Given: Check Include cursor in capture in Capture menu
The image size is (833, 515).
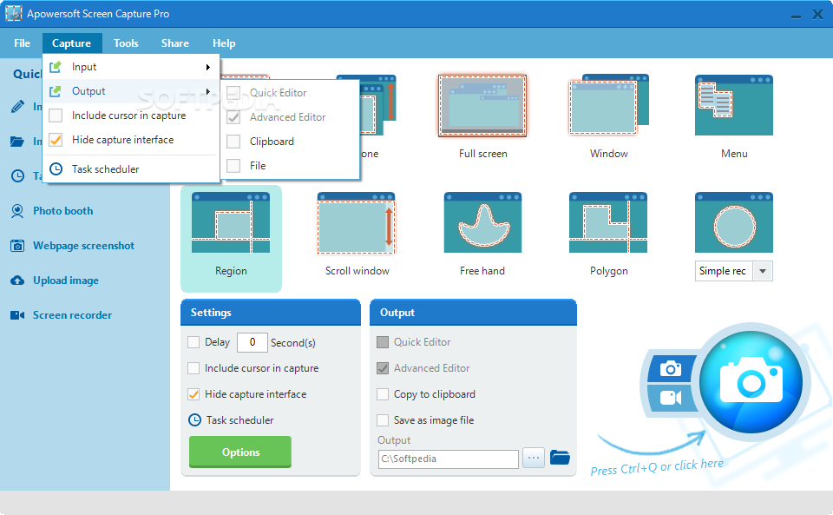Looking at the screenshot, I should (56, 116).
